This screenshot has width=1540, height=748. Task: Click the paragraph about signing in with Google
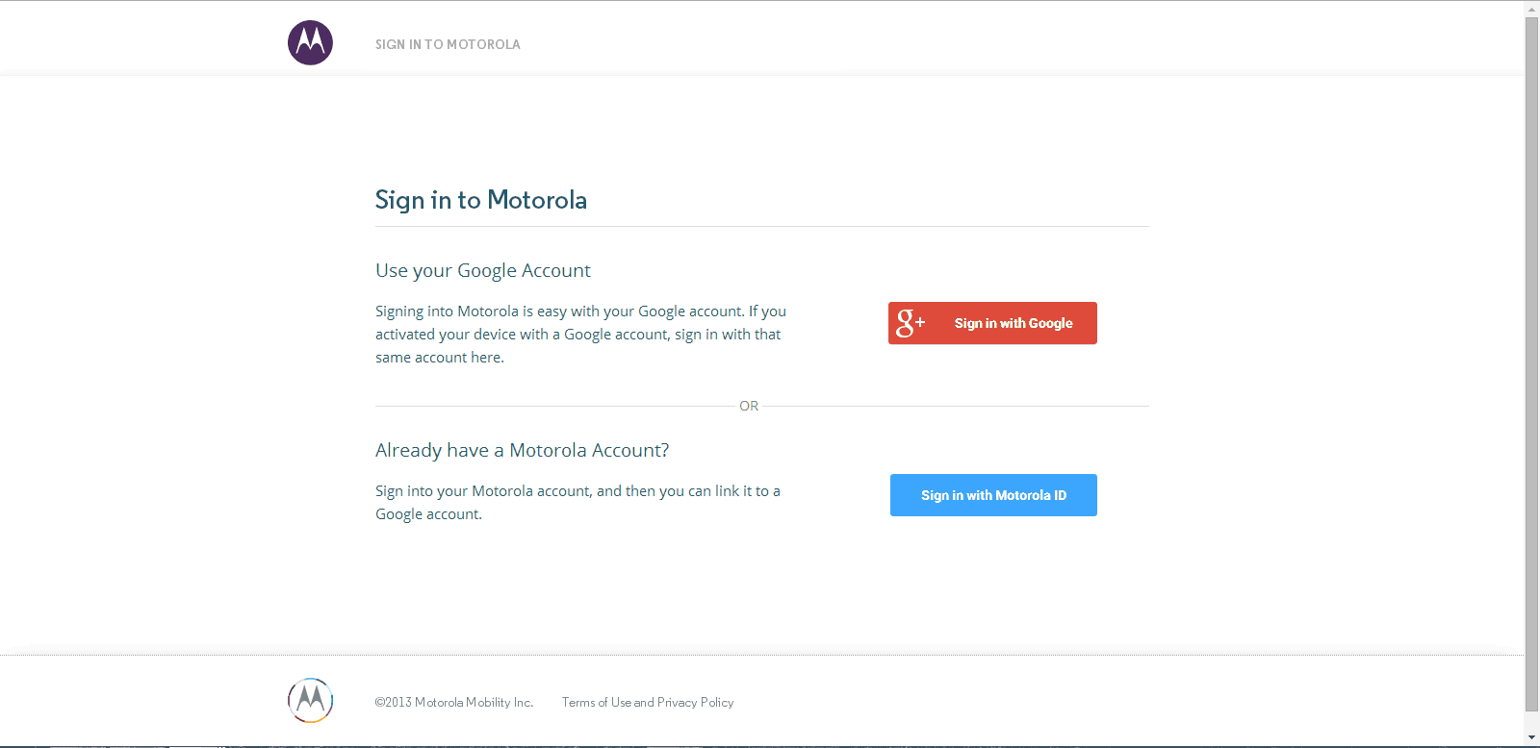581,335
